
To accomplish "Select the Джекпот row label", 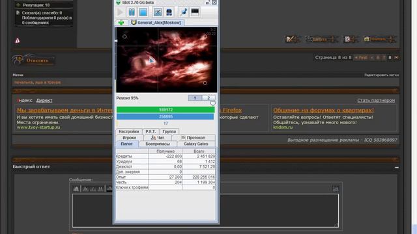I will click(132, 166).
